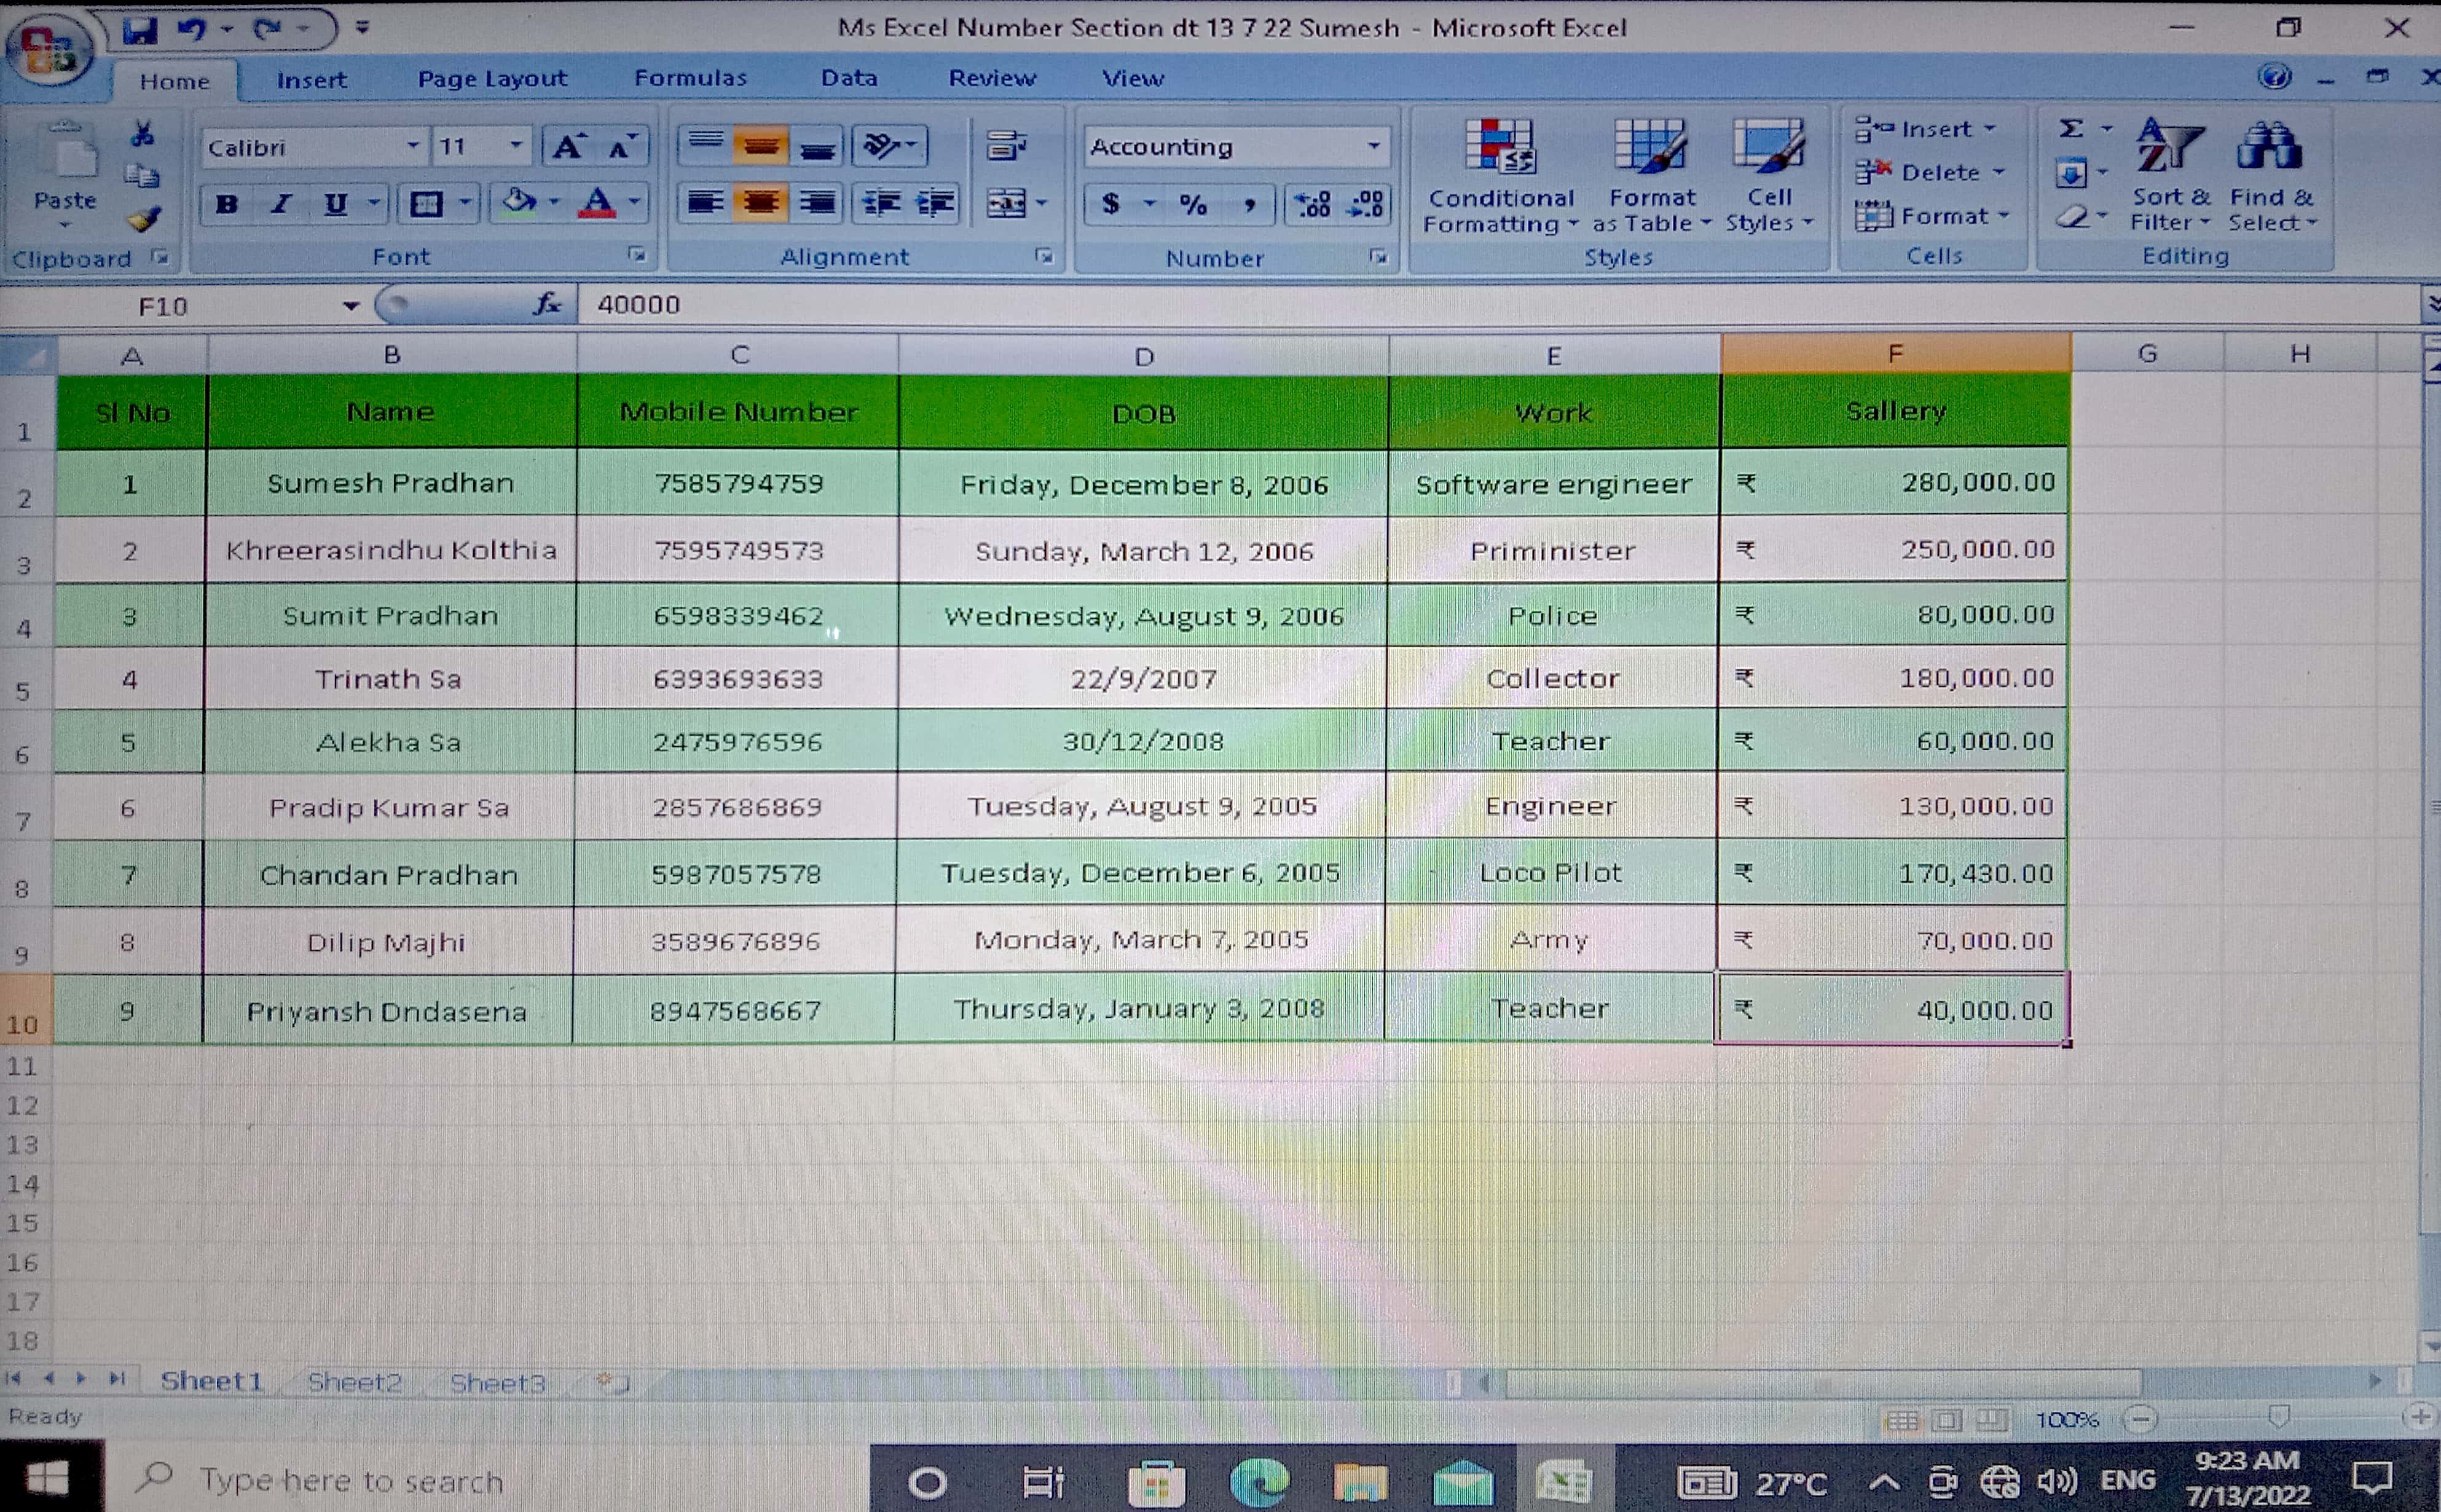Click the AutoSum sigma icon
Viewport: 2441px width, 1512px height.
(2070, 129)
